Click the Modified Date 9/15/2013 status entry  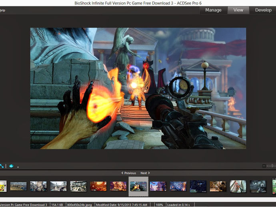pyautogui.click(x=122, y=205)
